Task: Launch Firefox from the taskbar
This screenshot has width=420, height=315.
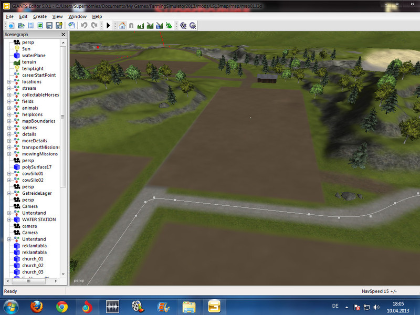Action: pyautogui.click(x=36, y=307)
